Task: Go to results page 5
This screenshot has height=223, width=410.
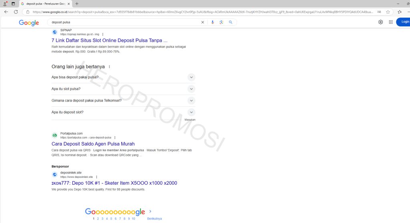Action: (x=111, y=219)
